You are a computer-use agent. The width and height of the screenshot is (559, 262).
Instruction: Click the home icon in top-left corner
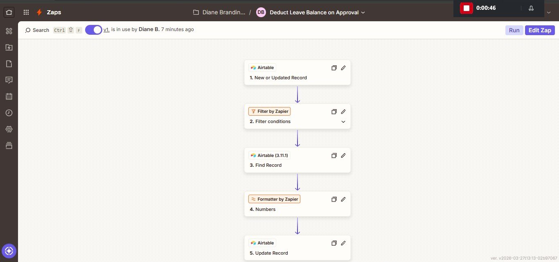coord(9,12)
